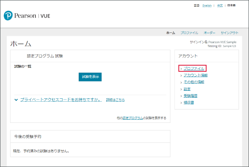Expand the private access code chevron

16,100
